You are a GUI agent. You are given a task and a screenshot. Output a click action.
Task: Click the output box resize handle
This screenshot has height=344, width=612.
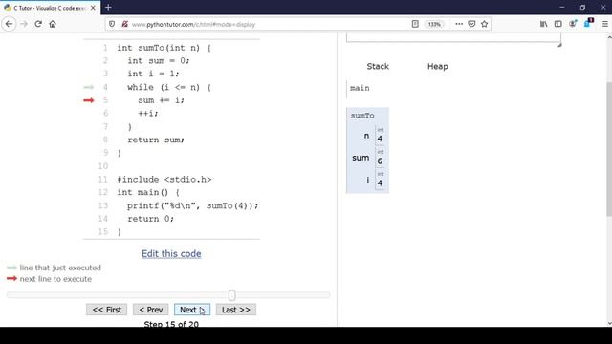point(558,45)
